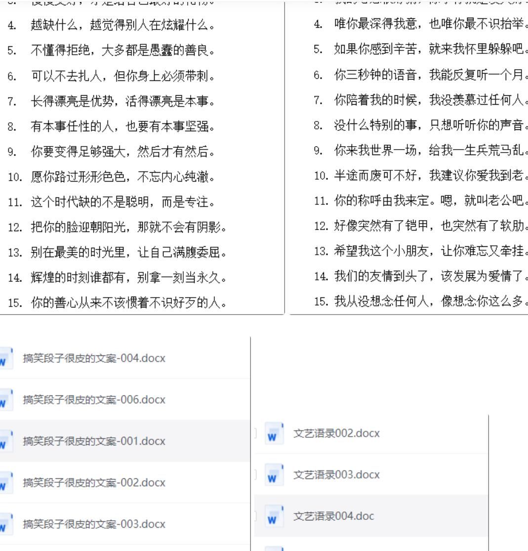Image resolution: width=528 pixels, height=551 pixels.
Task: Click line 希望我这个小朋友,让你难忘又牵挂
Action: (x=431, y=251)
